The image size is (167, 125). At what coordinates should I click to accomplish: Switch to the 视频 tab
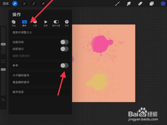(45, 23)
